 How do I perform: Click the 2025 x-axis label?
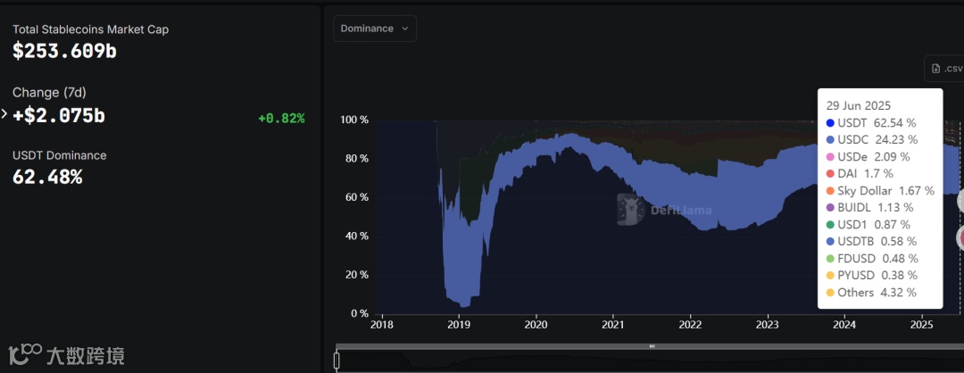coord(921,324)
